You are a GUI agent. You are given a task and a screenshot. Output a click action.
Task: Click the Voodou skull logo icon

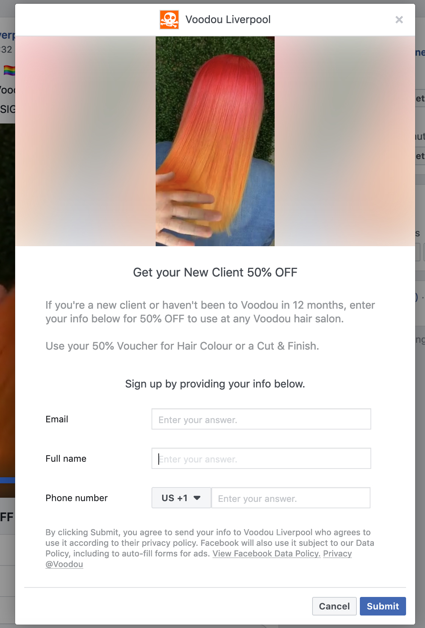coord(169,20)
